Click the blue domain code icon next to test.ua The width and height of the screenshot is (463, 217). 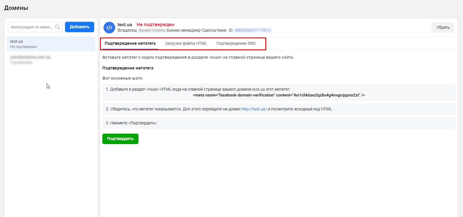pos(109,28)
